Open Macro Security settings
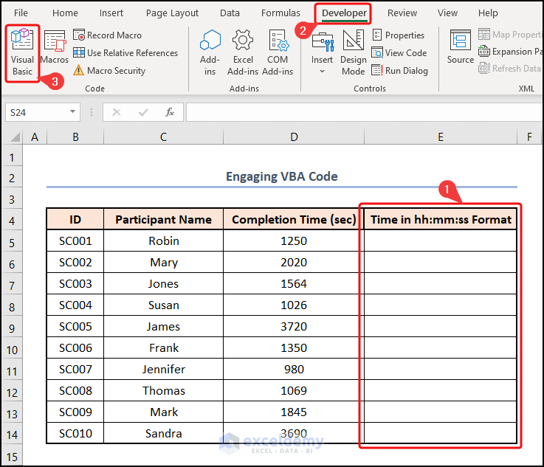 (109, 70)
